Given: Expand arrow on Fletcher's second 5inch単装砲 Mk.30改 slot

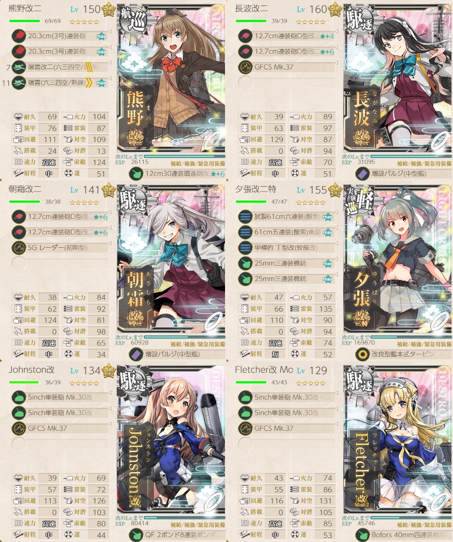Looking at the screenshot, I should 336,408.
